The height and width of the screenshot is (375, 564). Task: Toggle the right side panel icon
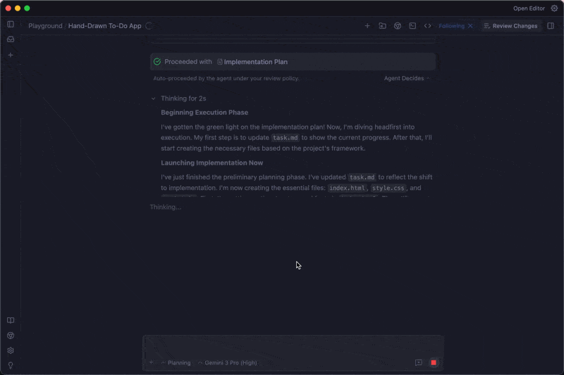tap(551, 26)
